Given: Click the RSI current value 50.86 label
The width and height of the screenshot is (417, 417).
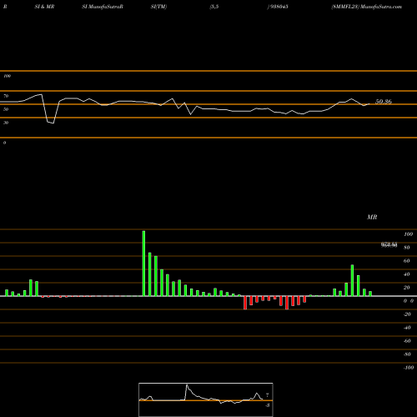Looking at the screenshot, I should pos(384,102).
